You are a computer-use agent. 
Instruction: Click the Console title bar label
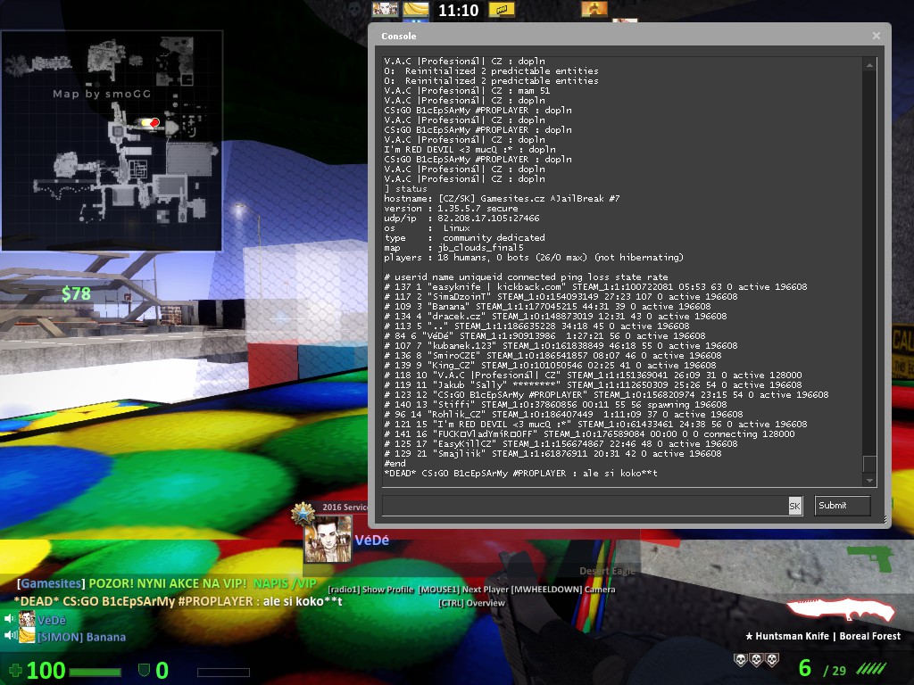coord(399,36)
